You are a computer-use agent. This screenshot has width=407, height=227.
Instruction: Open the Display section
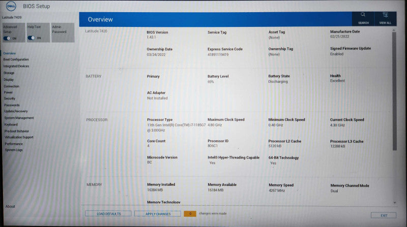coord(9,80)
